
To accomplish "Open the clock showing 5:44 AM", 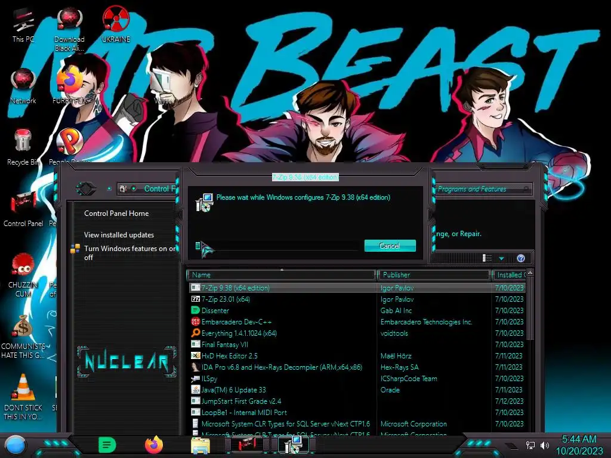I will (x=579, y=445).
